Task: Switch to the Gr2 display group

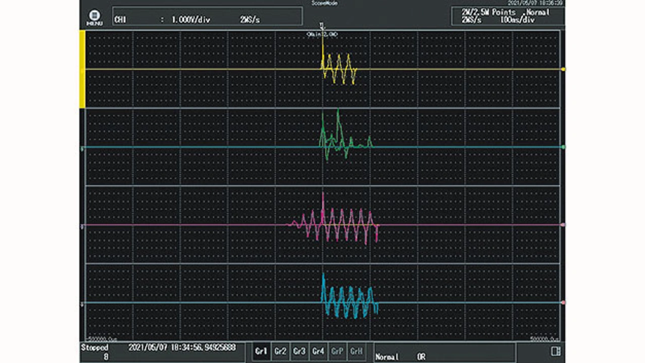Action: tap(280, 351)
